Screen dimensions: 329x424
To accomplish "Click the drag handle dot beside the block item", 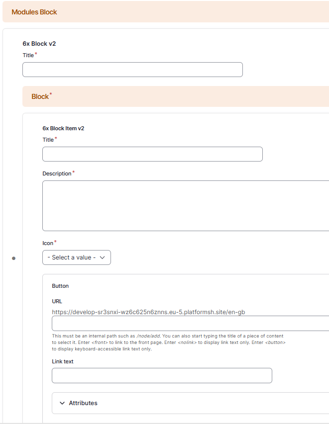I will [13, 258].
